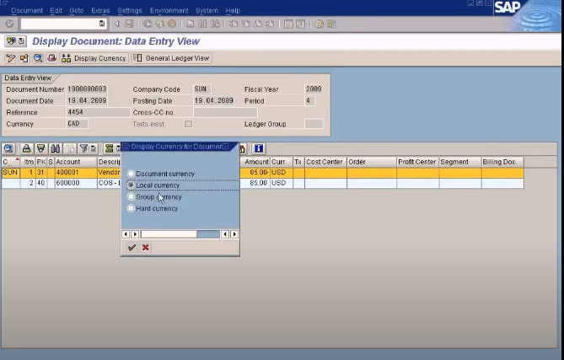Click the popup's horizontal scrollbar thumb
This screenshot has height=360, width=564.
[169, 234]
